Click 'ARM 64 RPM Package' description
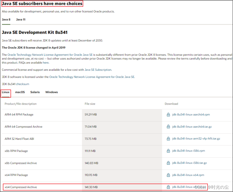 coord(19,115)
